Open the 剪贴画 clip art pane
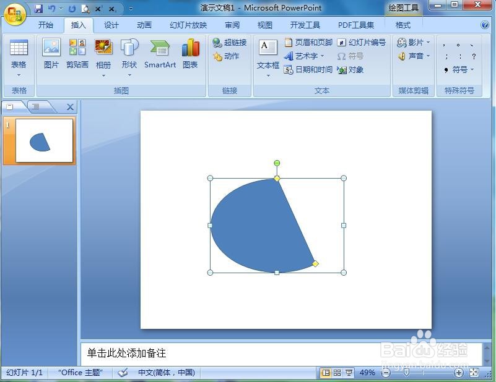Image resolution: width=496 pixels, height=382 pixels. click(x=77, y=54)
